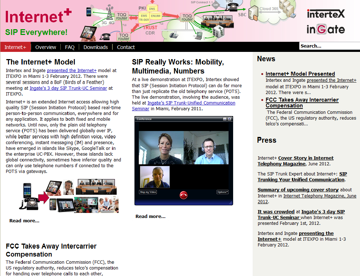Open 'Summary of upcoming cover story' link
This screenshot has height=276, width=360.
[298, 190]
